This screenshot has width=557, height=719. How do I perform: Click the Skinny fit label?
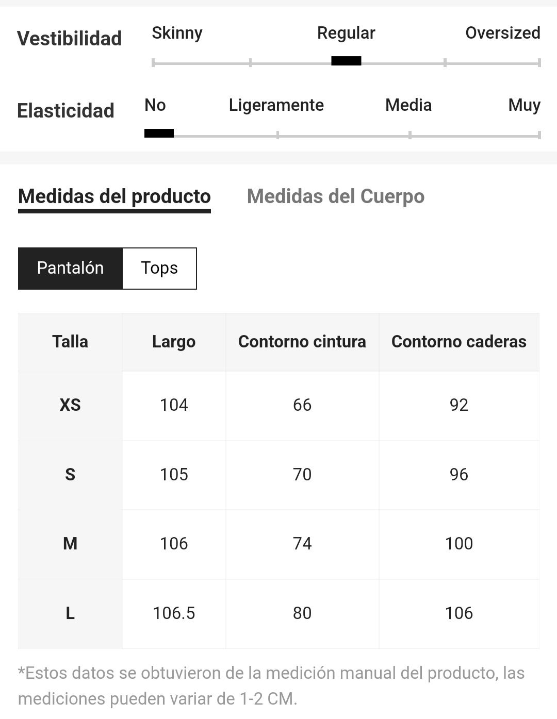177,33
